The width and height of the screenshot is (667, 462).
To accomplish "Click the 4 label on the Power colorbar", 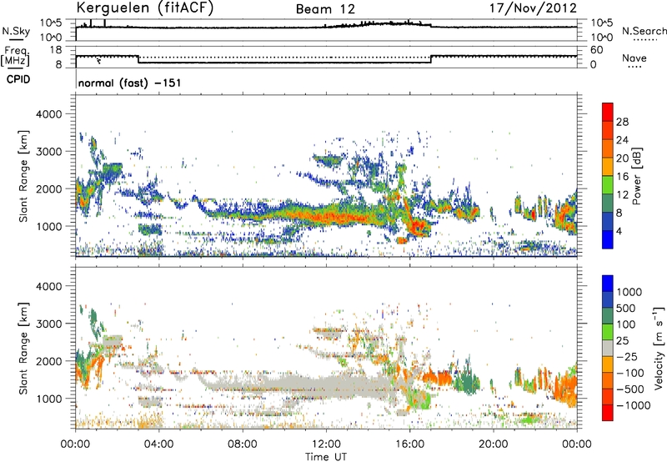I will (x=619, y=232).
